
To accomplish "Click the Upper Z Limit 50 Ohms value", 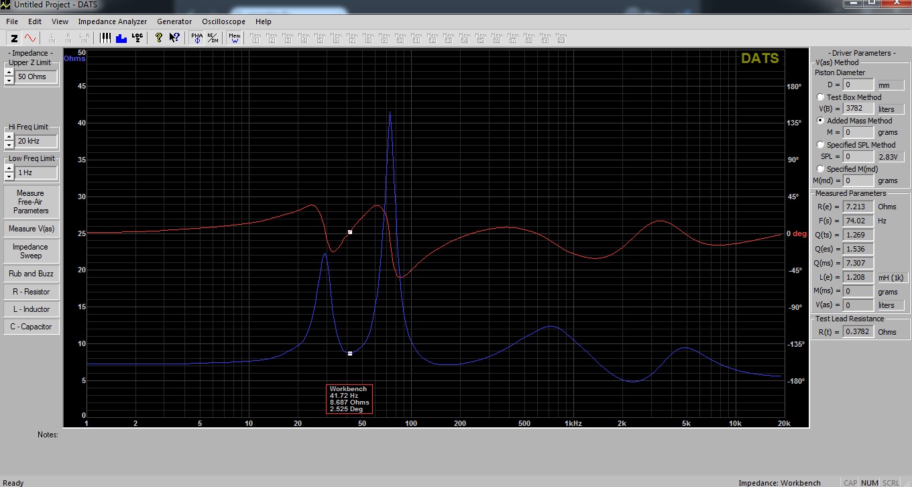I will coord(36,76).
